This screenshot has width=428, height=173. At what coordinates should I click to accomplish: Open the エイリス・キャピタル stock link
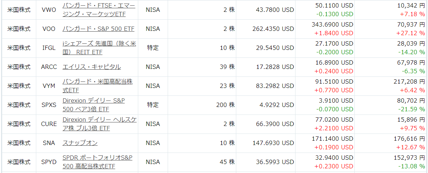point(92,67)
